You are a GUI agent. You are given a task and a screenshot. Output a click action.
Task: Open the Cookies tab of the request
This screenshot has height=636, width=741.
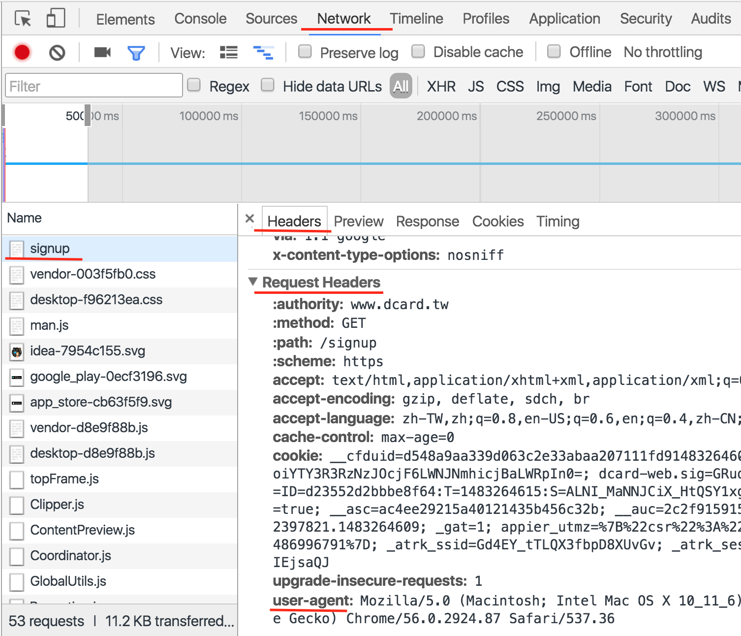(497, 222)
